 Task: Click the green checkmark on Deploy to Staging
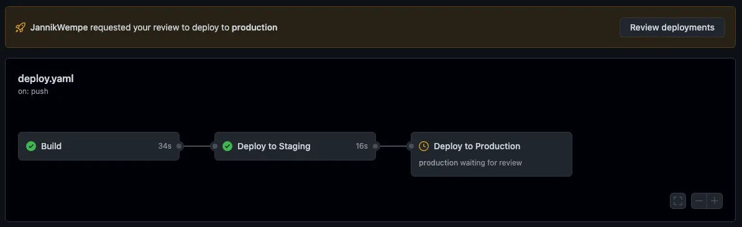point(227,146)
